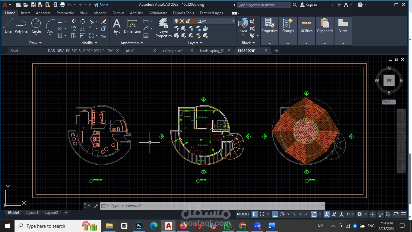
Task: Open the Parametric ribbon tab
Action: pos(65,13)
